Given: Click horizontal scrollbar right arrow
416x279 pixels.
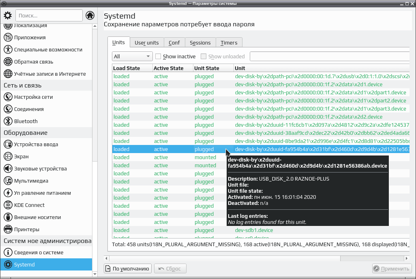Looking at the screenshot, I should tap(406, 258).
